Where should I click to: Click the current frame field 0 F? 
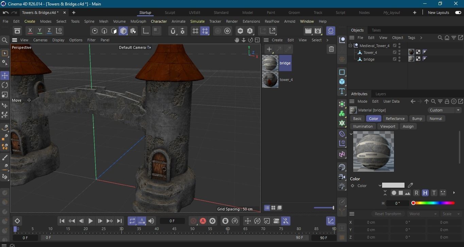[172, 221]
